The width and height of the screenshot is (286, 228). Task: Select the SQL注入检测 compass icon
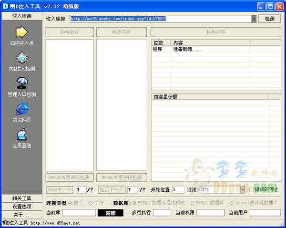coord(22,58)
